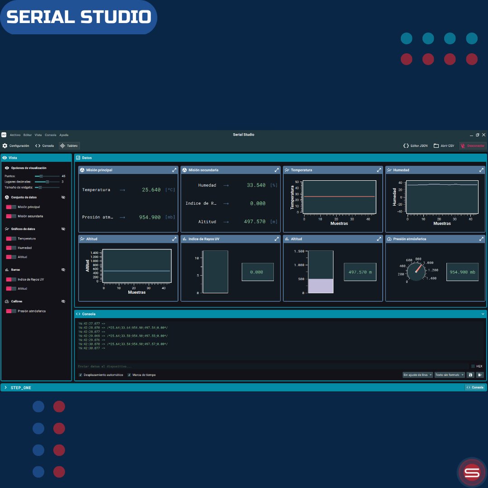The image size is (488, 488).
Task: Switch to the Tablero dashboard view
Action: pos(69,145)
